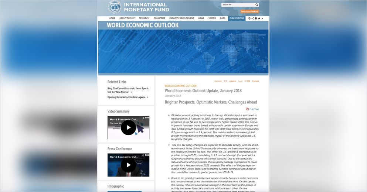Viewport: 367px width, 192px height.
Task: Go to Capacity Development menu
Action: (x=181, y=18)
